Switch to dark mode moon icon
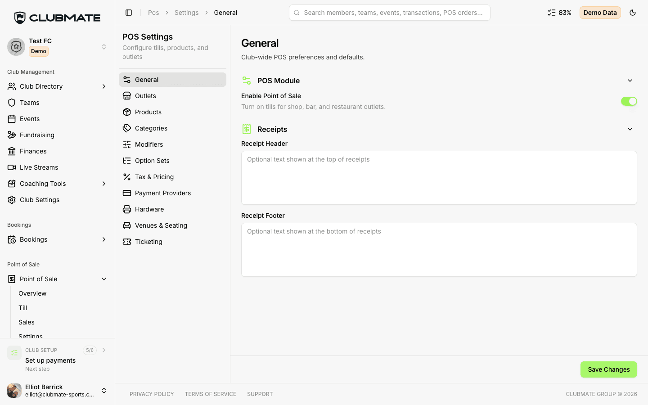Screen dimensions: 648x405 click(633, 13)
